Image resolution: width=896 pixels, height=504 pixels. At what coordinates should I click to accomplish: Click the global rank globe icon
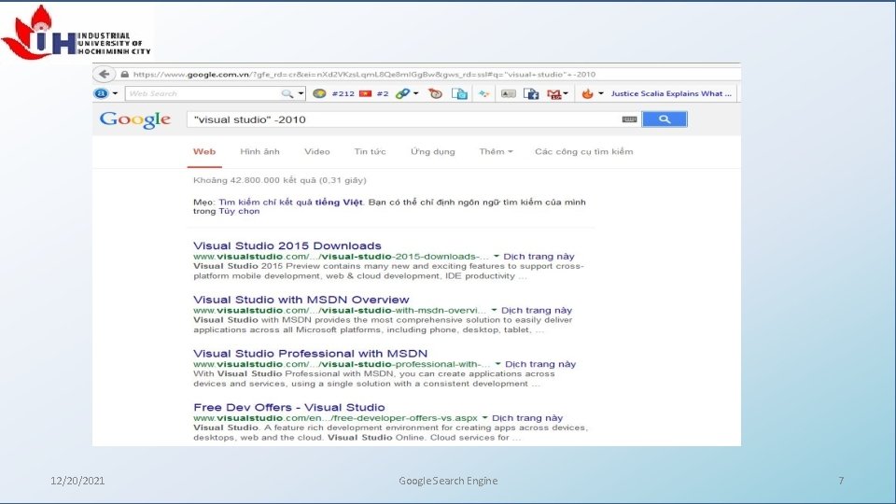tap(319, 93)
